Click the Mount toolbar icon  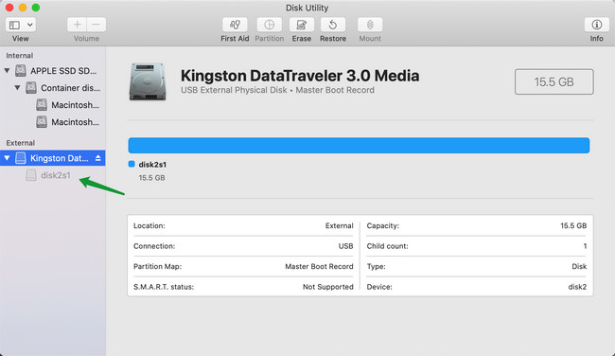click(x=370, y=25)
